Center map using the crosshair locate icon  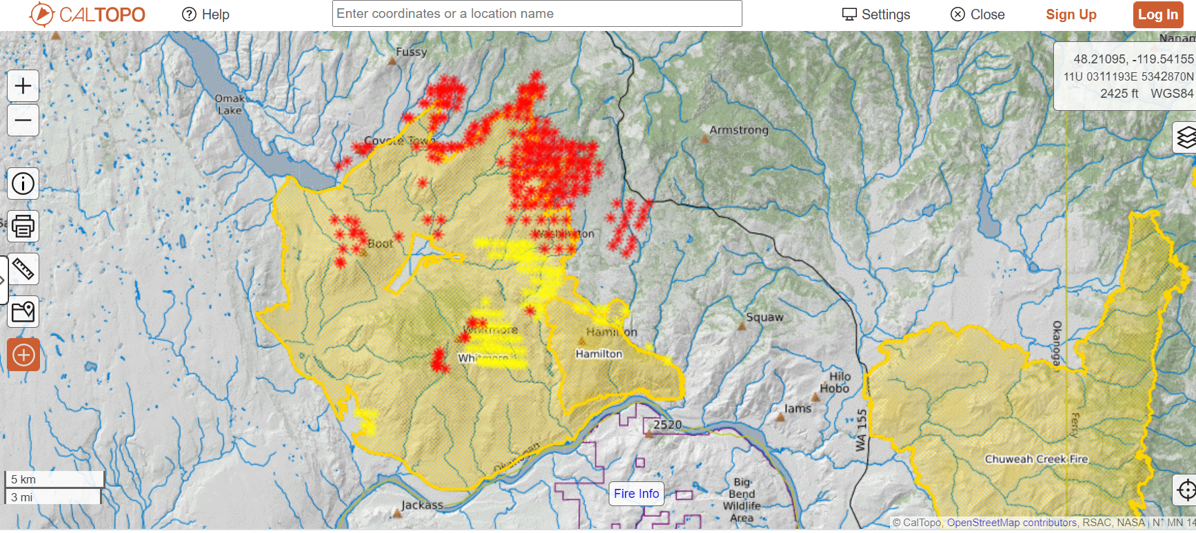point(1186,490)
